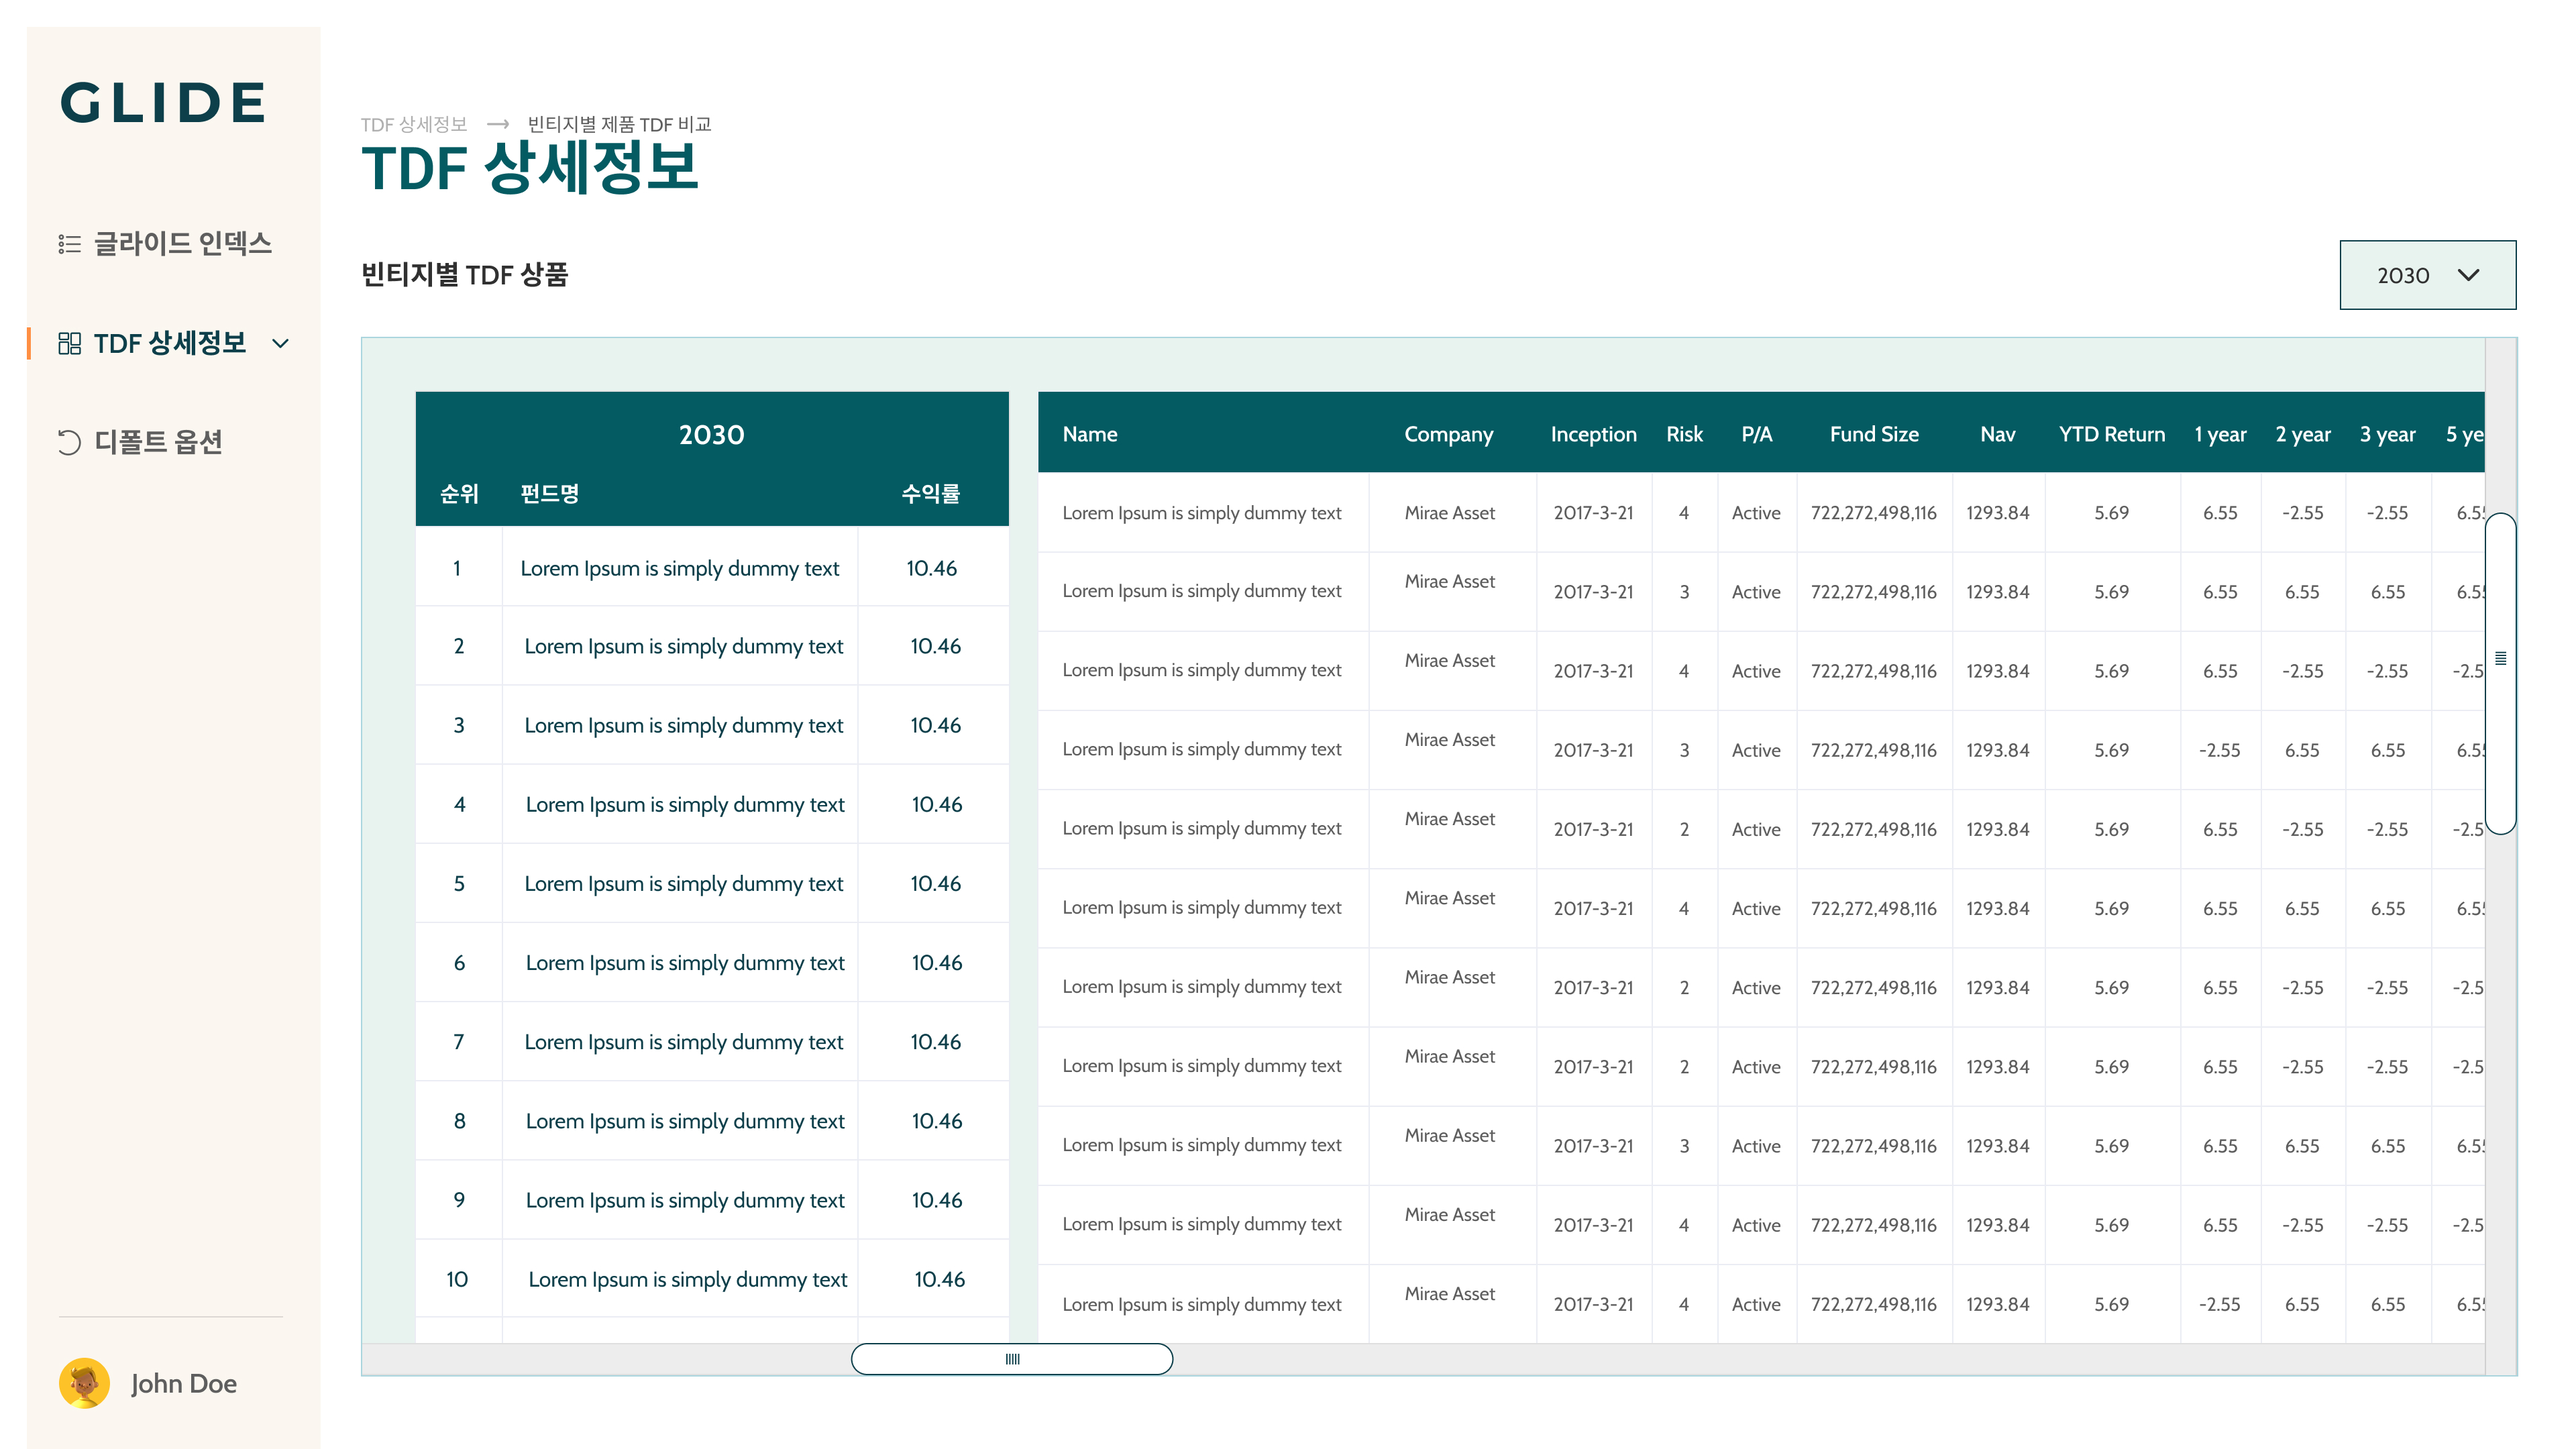2576x1449 pixels.
Task: Click 722,272,498,116 in the fourth detail row
Action: coord(1874,750)
